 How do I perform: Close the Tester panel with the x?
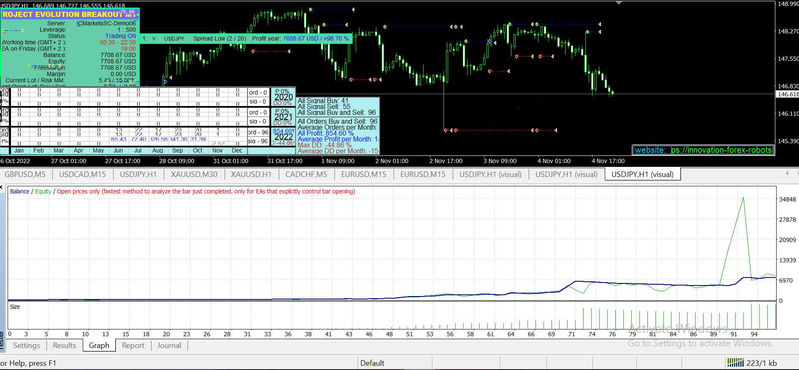1,187
